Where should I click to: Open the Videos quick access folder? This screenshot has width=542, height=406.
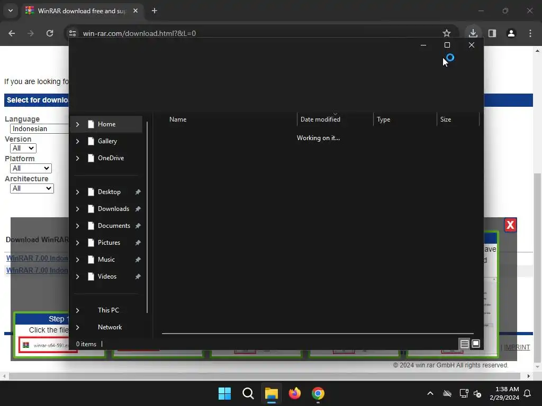click(x=106, y=276)
